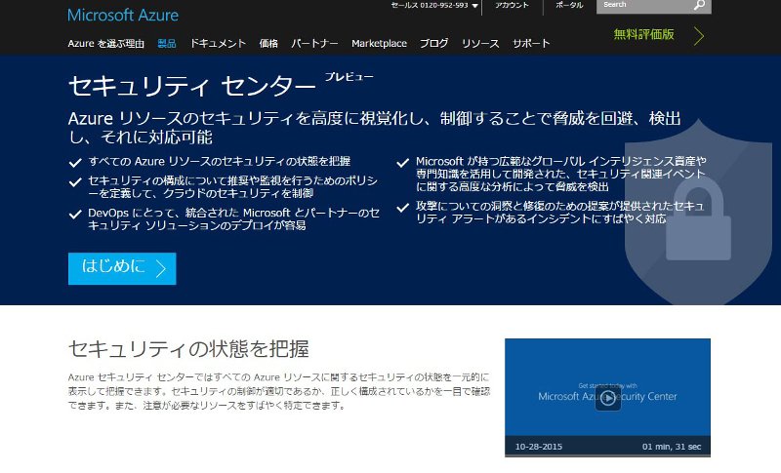This screenshot has height=473, width=781.
Task: Click checkmark beside DevOps にとって bullet
Action: (75, 215)
